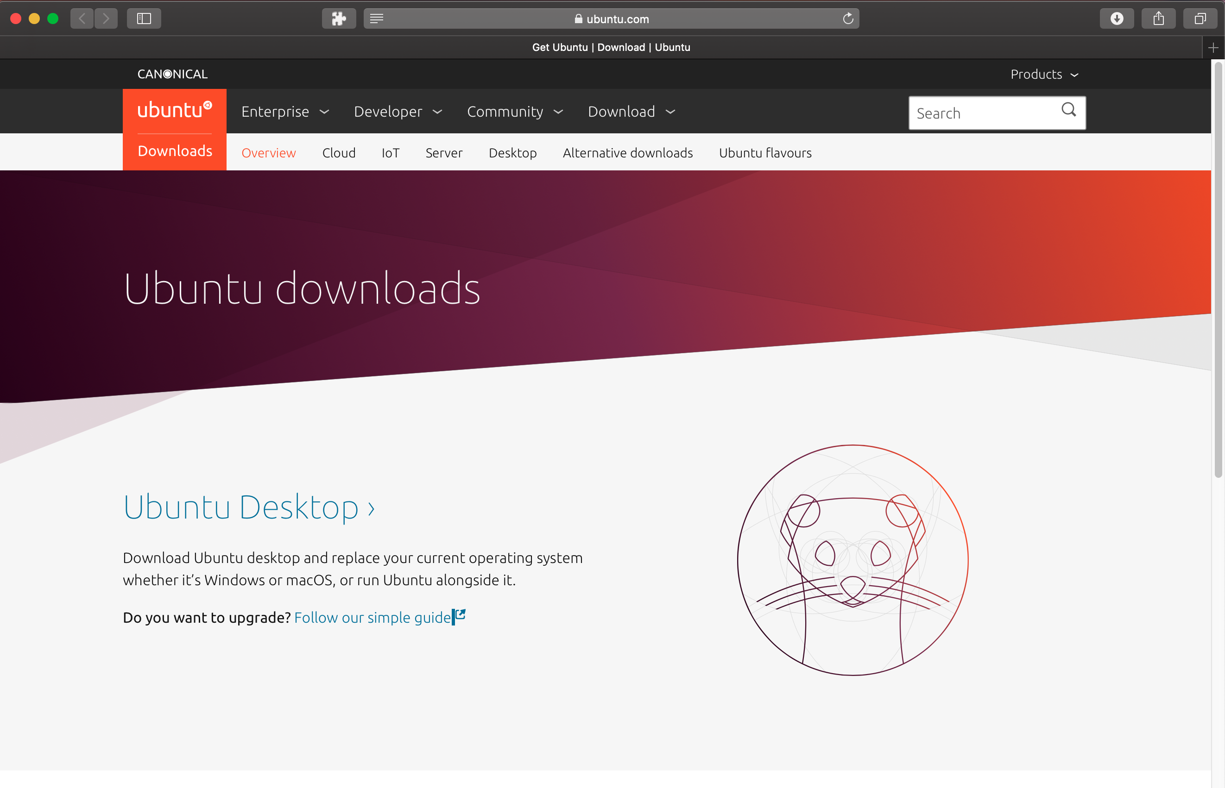Show all tabs overview
The width and height of the screenshot is (1225, 788).
pyautogui.click(x=1200, y=19)
